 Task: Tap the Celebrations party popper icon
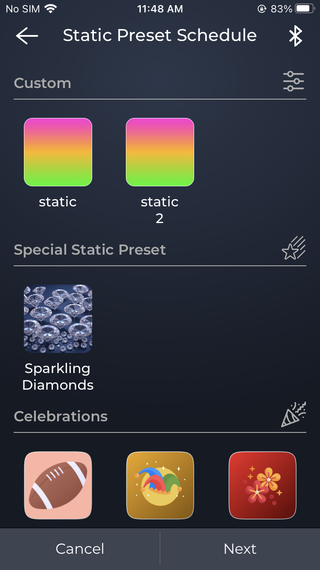(x=294, y=414)
